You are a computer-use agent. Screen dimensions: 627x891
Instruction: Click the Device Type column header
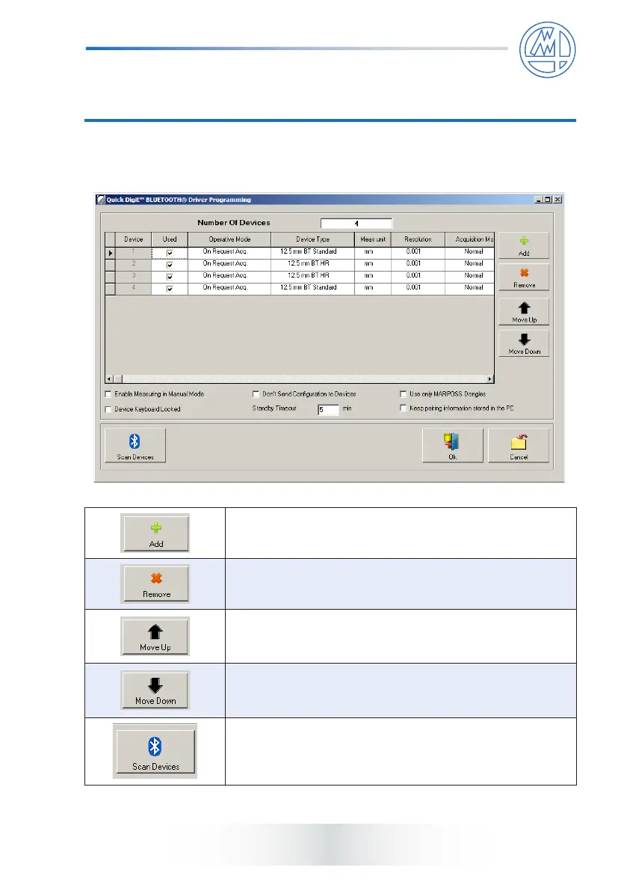[312, 239]
